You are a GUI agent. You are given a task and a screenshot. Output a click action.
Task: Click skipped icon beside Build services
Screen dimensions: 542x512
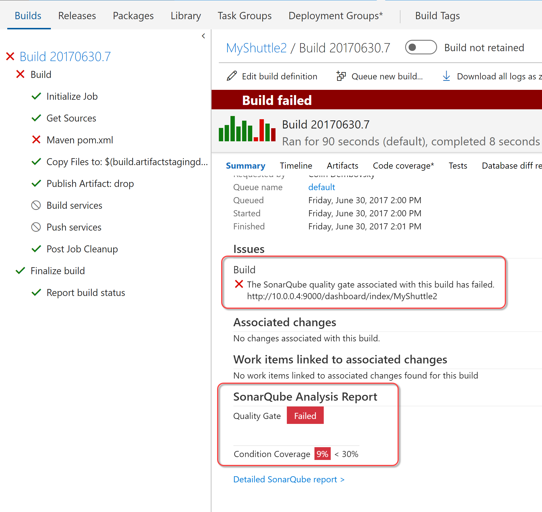tap(36, 205)
